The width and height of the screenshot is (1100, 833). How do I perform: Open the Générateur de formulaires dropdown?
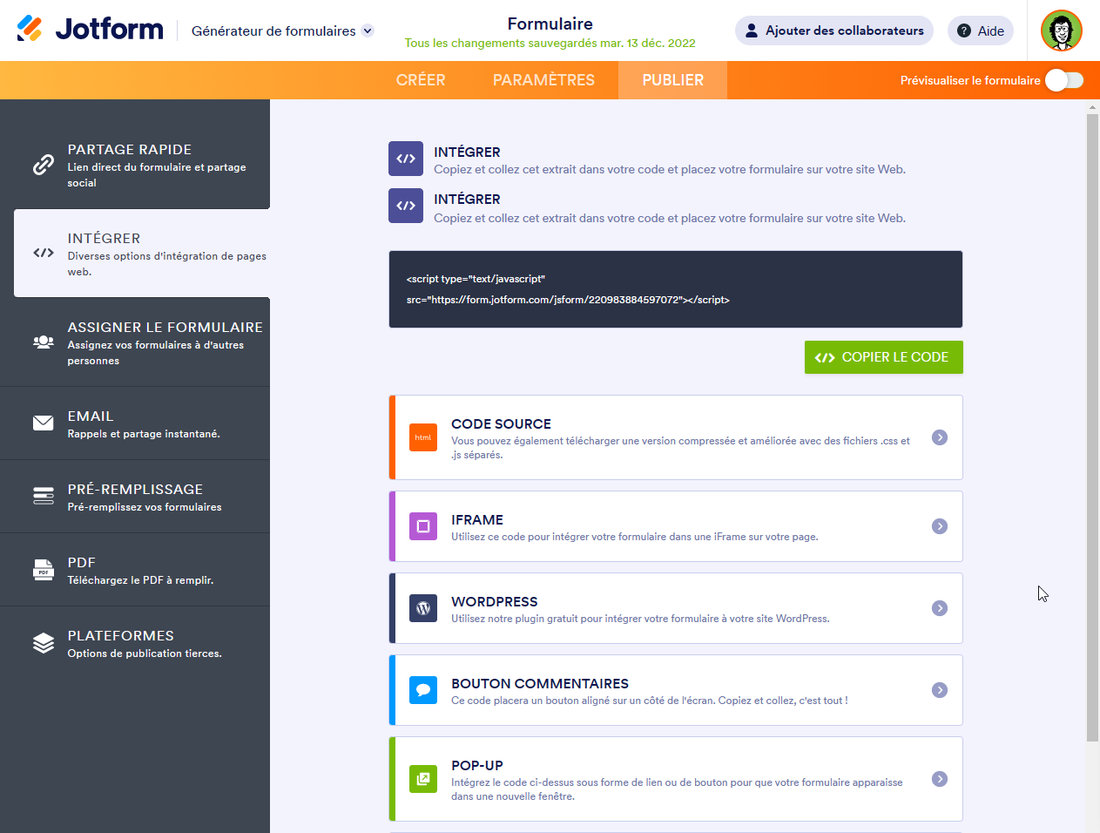tap(282, 30)
